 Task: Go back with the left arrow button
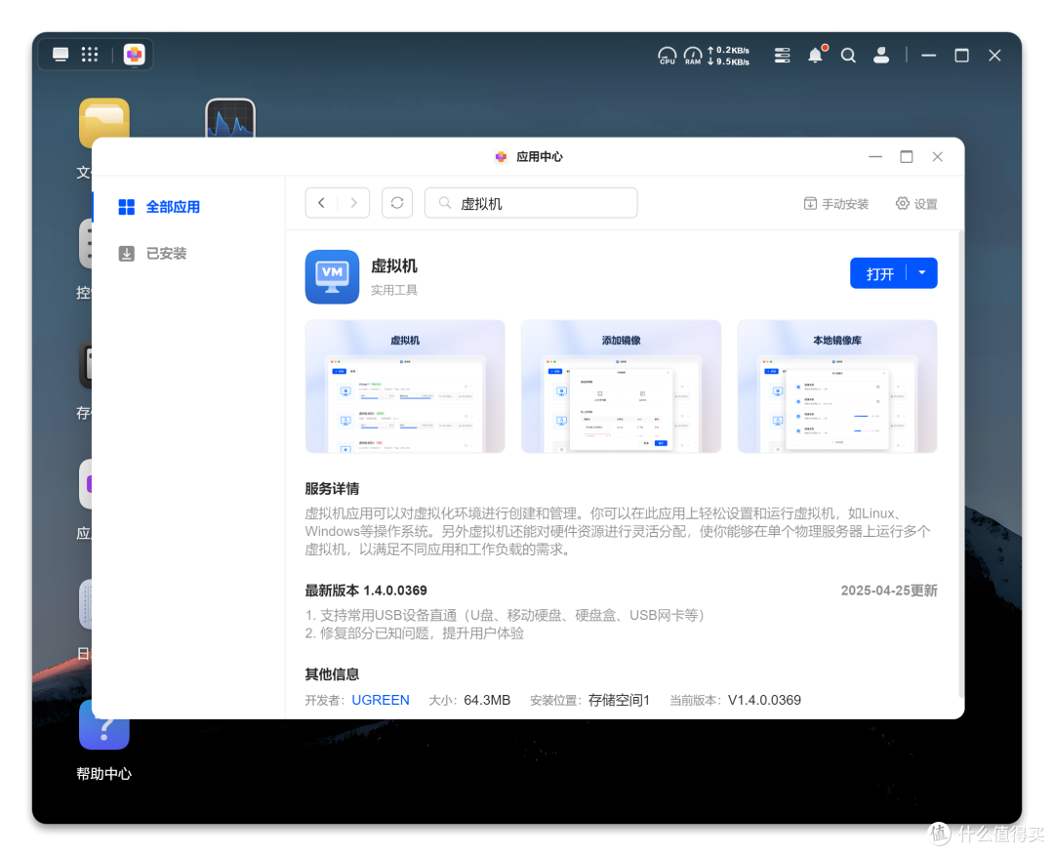point(321,203)
